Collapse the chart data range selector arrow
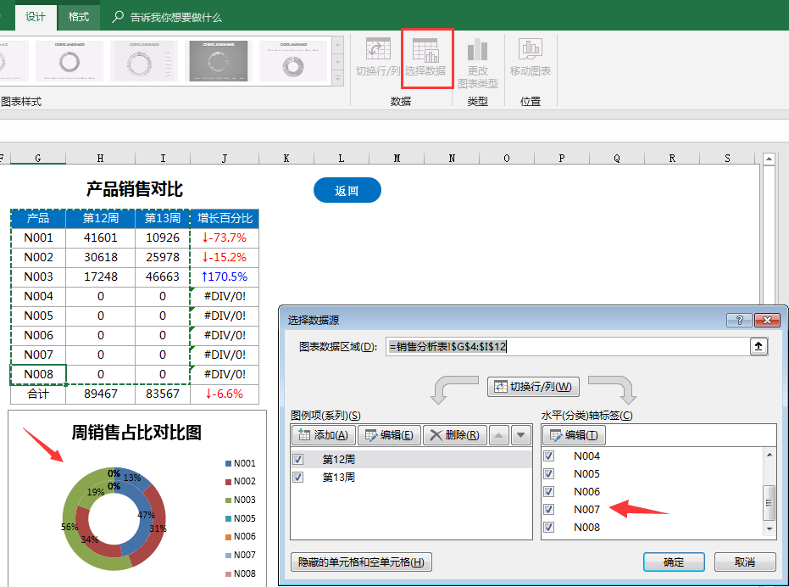The height and width of the screenshot is (587, 789). (x=758, y=346)
